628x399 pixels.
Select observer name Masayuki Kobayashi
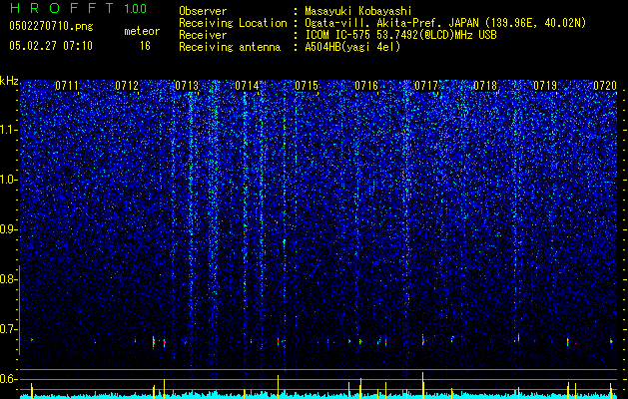coord(358,11)
